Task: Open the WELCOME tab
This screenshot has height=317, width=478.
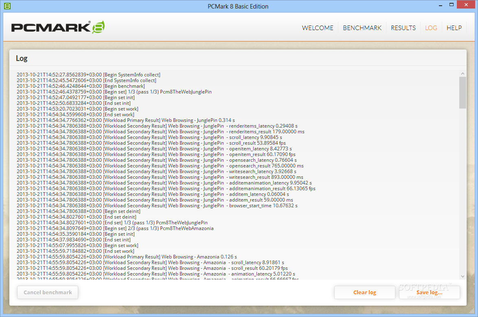Action: (x=317, y=28)
